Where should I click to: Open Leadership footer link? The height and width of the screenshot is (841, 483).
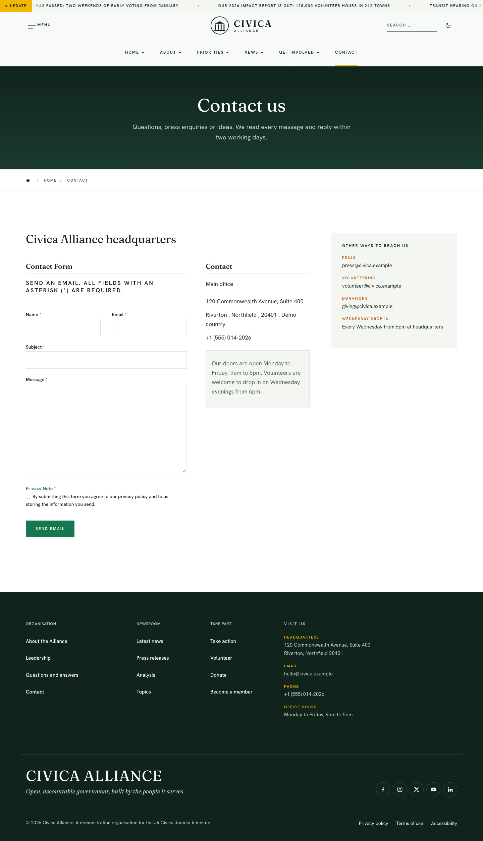pyautogui.click(x=38, y=658)
